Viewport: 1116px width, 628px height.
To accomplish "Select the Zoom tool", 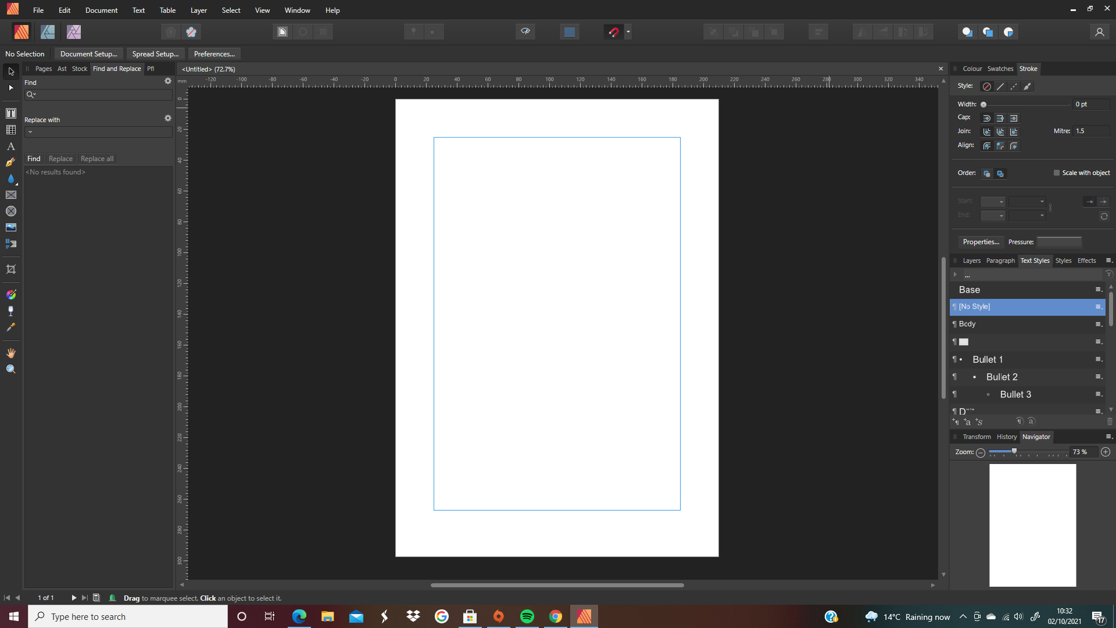I will click(x=10, y=369).
